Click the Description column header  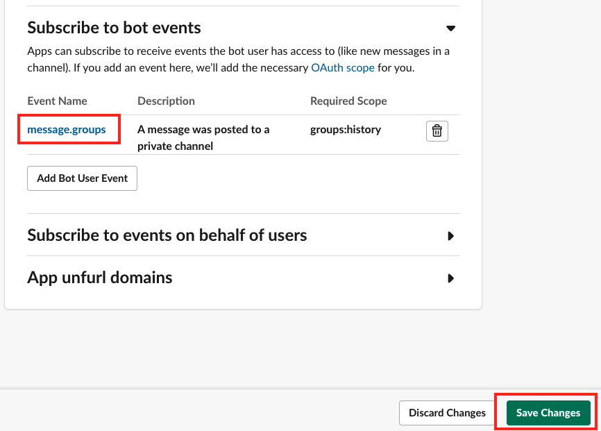pyautogui.click(x=166, y=101)
